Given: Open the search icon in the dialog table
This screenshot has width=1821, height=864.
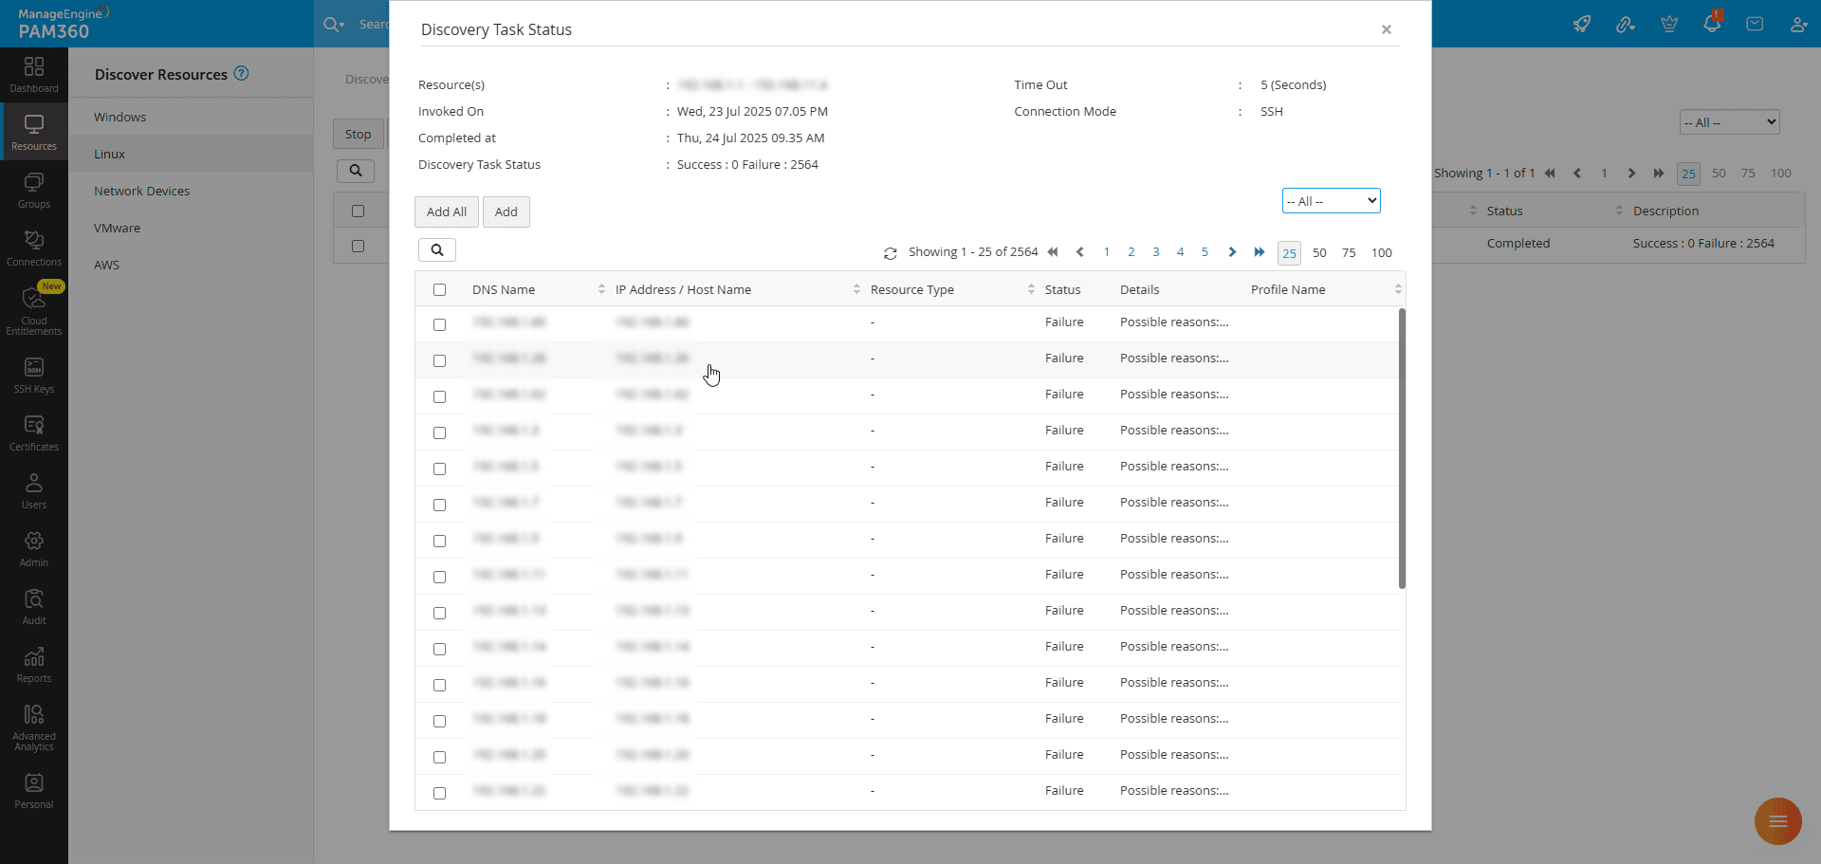Looking at the screenshot, I should (437, 250).
